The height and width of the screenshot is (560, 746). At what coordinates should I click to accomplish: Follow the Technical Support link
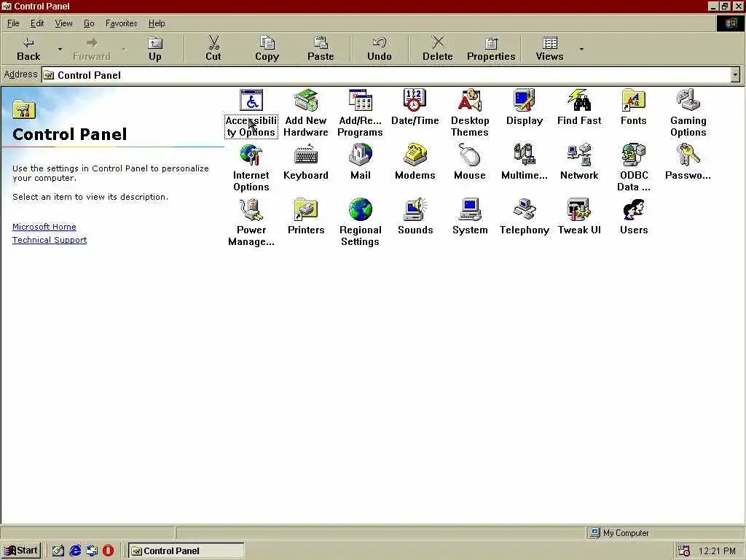tap(50, 240)
